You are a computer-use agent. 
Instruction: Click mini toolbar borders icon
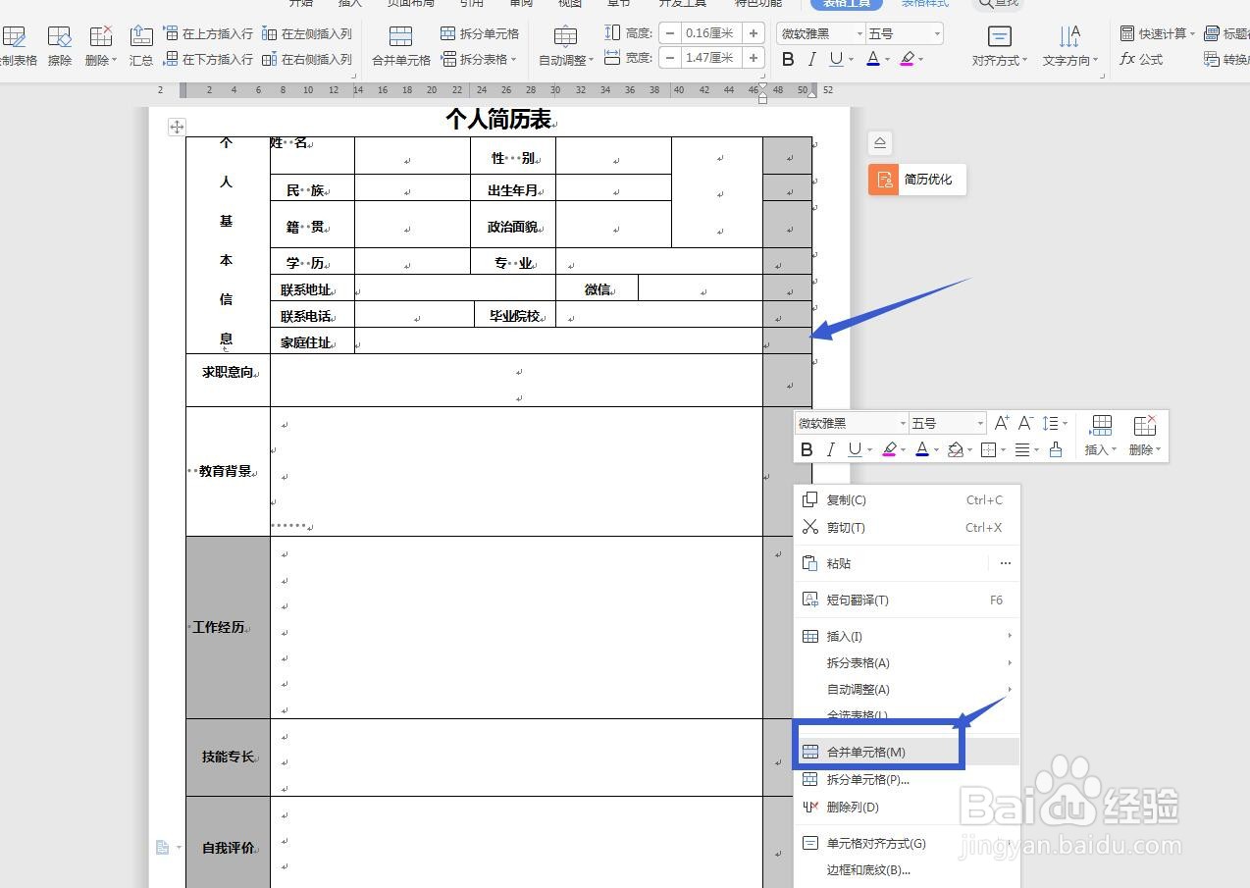[x=988, y=449]
